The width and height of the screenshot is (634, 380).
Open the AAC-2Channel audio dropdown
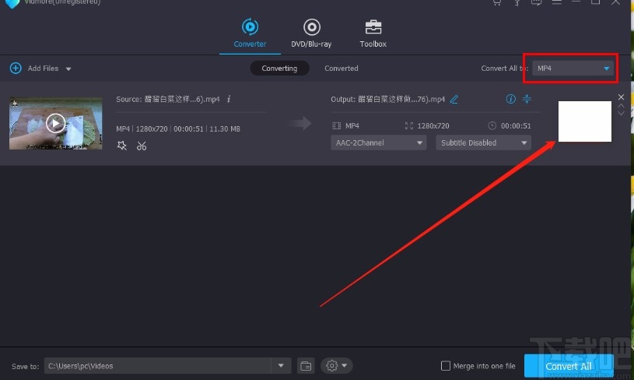[x=379, y=142]
